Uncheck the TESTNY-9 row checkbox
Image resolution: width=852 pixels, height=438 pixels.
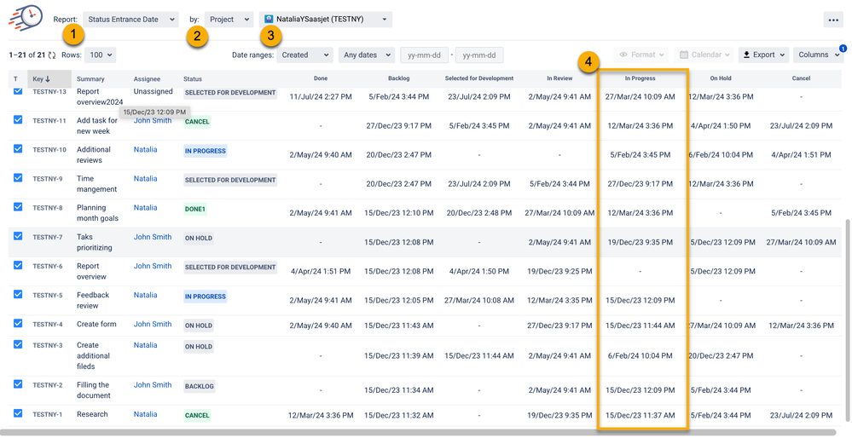tap(18, 177)
